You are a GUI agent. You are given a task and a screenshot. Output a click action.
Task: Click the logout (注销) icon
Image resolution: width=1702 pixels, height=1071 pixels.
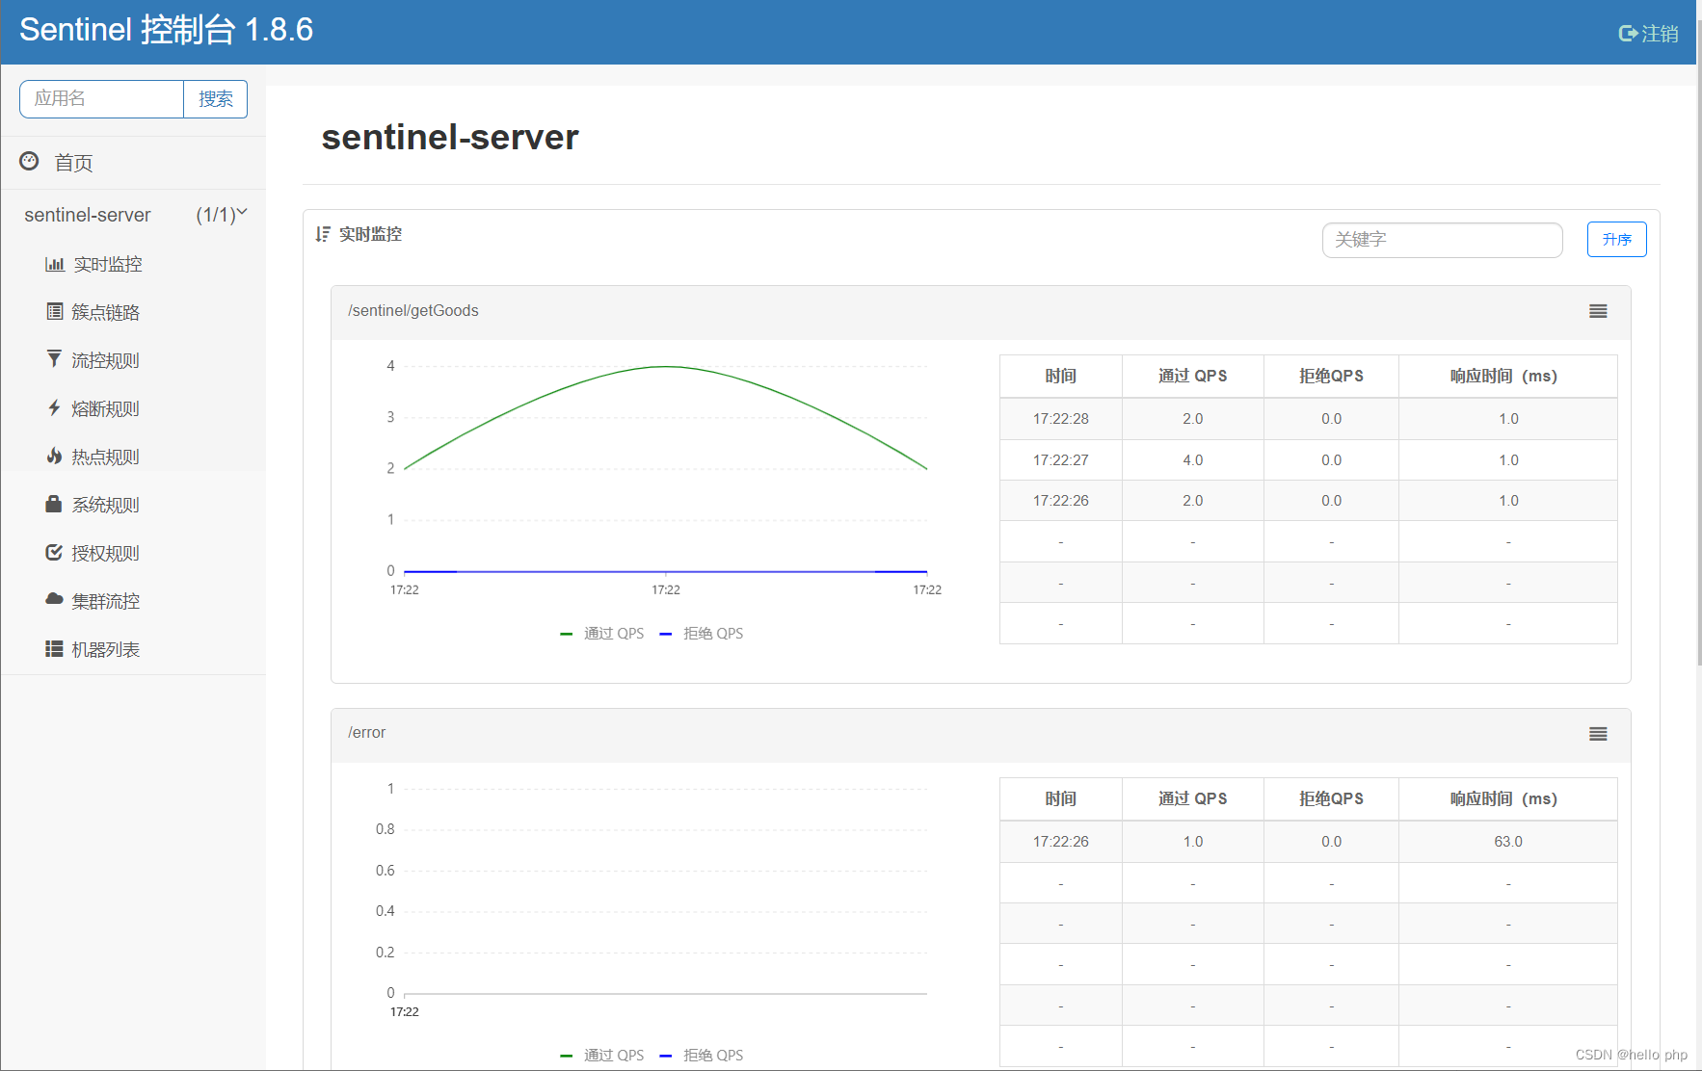(1628, 34)
